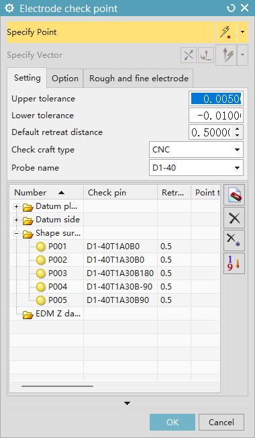Image resolution: width=255 pixels, height=438 pixels.
Task: Decrease Default retreat distance with the down arrow
Action: (x=238, y=136)
